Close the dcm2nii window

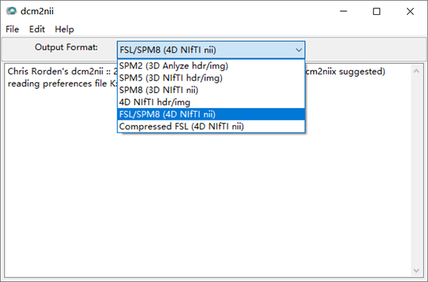[x=410, y=11]
